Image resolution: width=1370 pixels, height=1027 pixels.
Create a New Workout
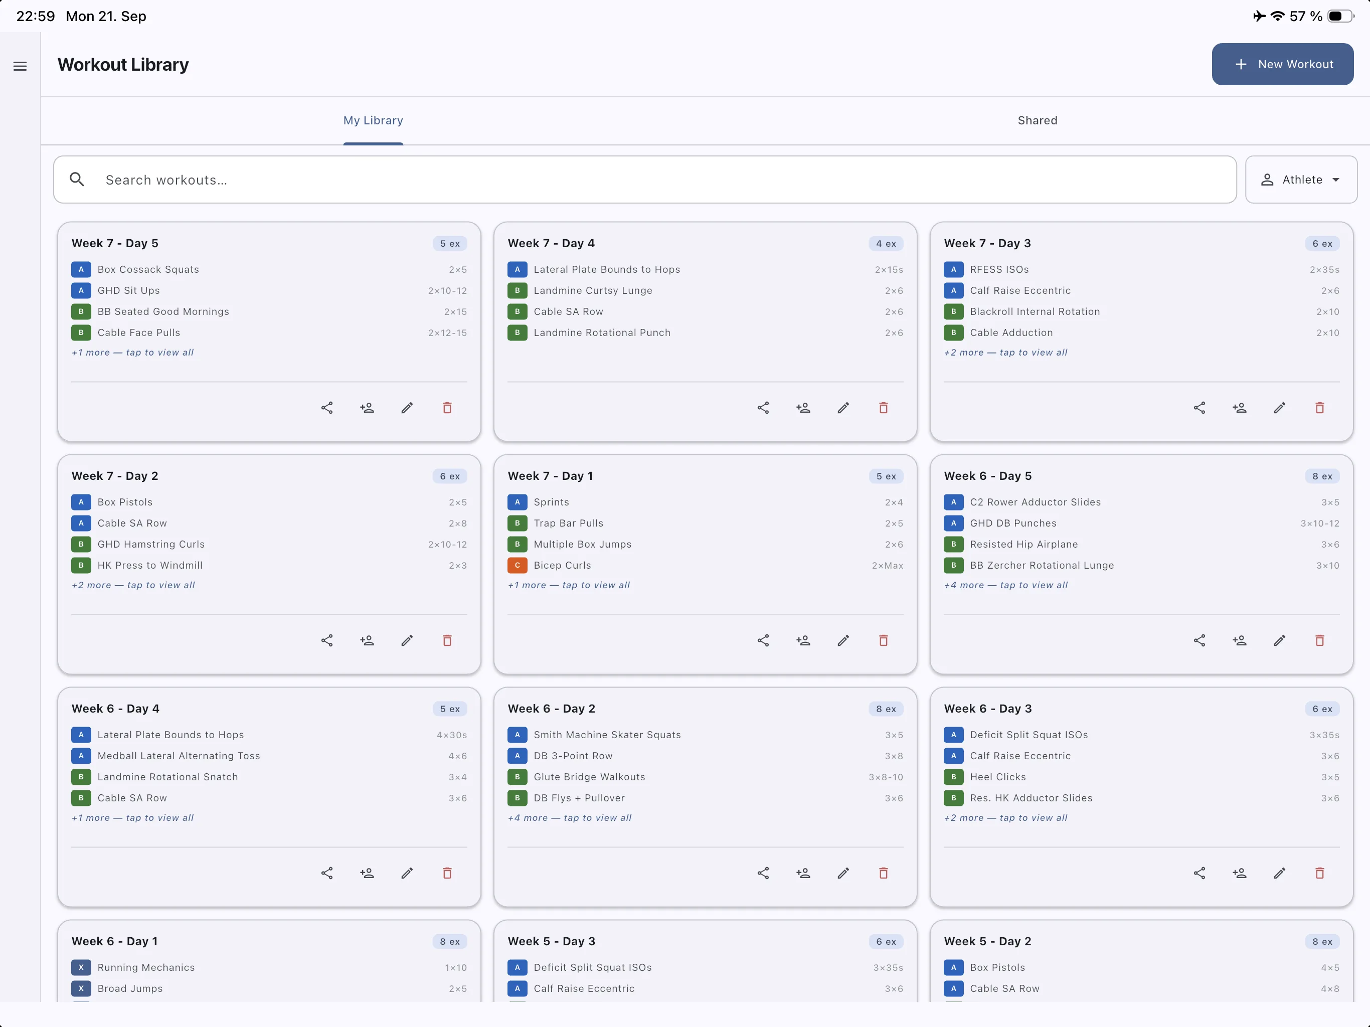tap(1282, 64)
